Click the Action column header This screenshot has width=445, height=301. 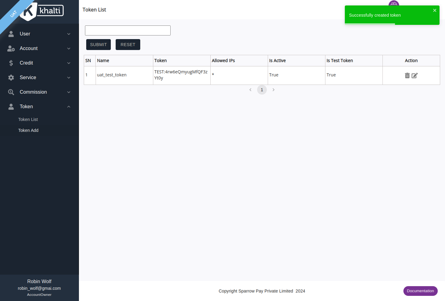[x=411, y=61]
